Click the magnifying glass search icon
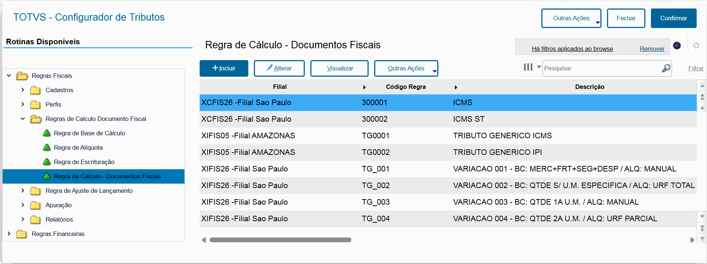Image resolution: width=707 pixels, height=264 pixels. click(666, 68)
